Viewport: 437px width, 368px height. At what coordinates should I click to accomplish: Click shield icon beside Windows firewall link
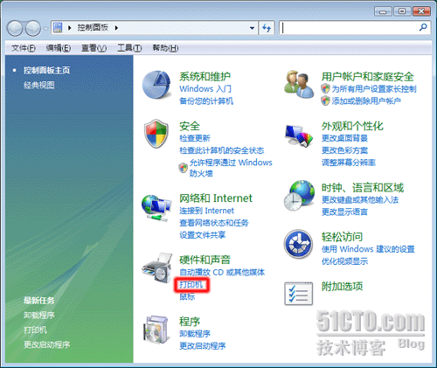click(x=183, y=168)
